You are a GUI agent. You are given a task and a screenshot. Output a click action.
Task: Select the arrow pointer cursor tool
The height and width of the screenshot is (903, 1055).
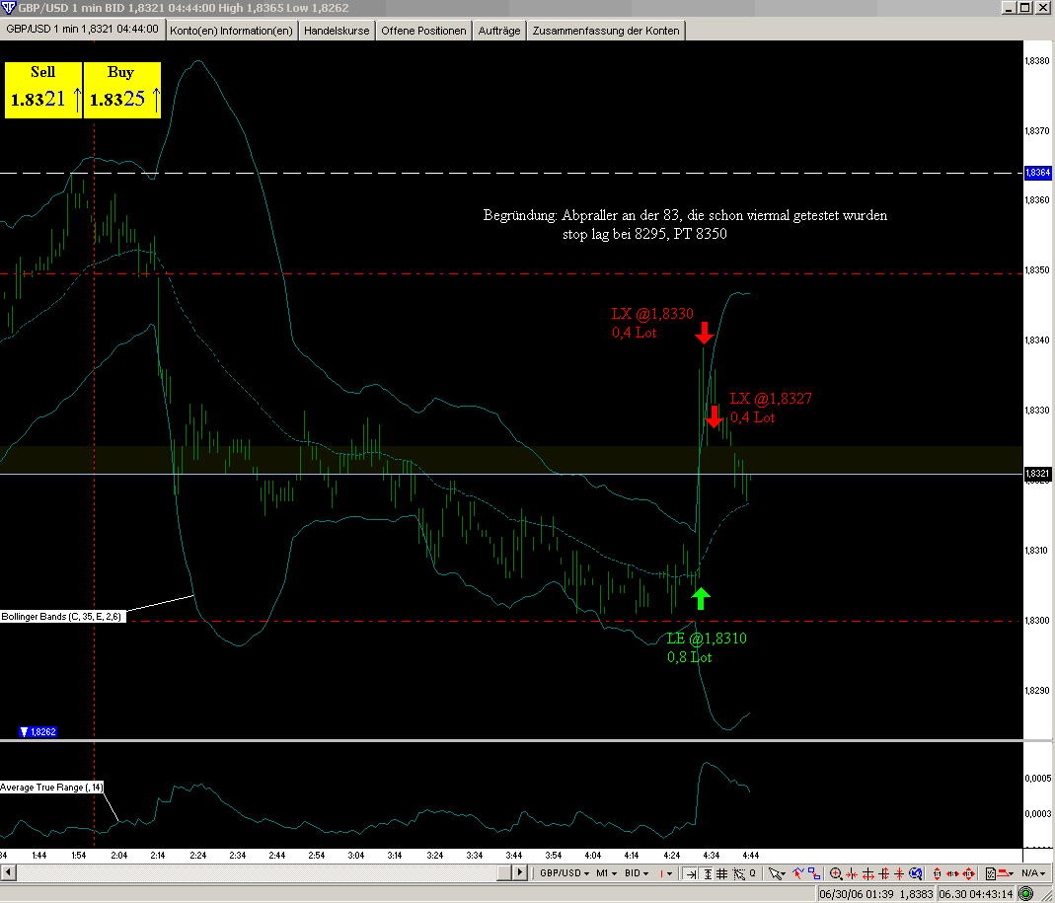point(777,873)
